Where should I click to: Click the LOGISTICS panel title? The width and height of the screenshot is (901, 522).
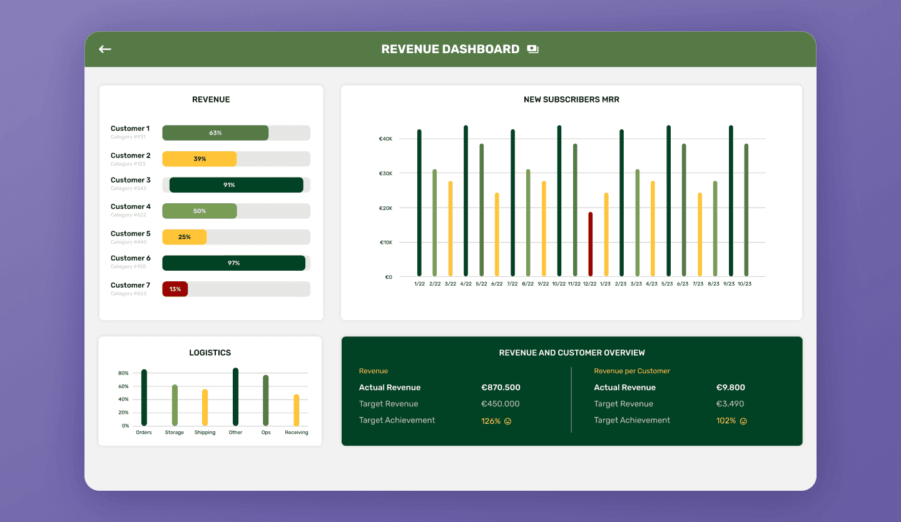(210, 353)
